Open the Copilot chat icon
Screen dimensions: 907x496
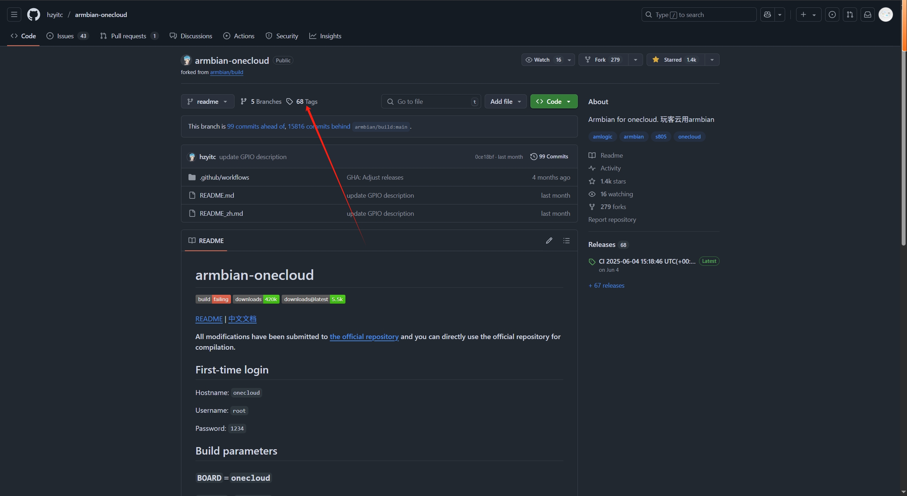click(767, 15)
